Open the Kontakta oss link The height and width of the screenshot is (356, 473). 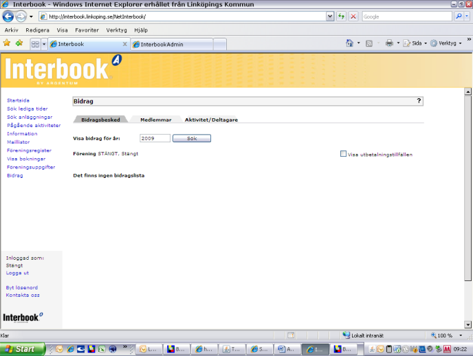[x=23, y=295]
